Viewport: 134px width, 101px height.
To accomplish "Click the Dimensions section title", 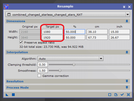I will [16, 21].
